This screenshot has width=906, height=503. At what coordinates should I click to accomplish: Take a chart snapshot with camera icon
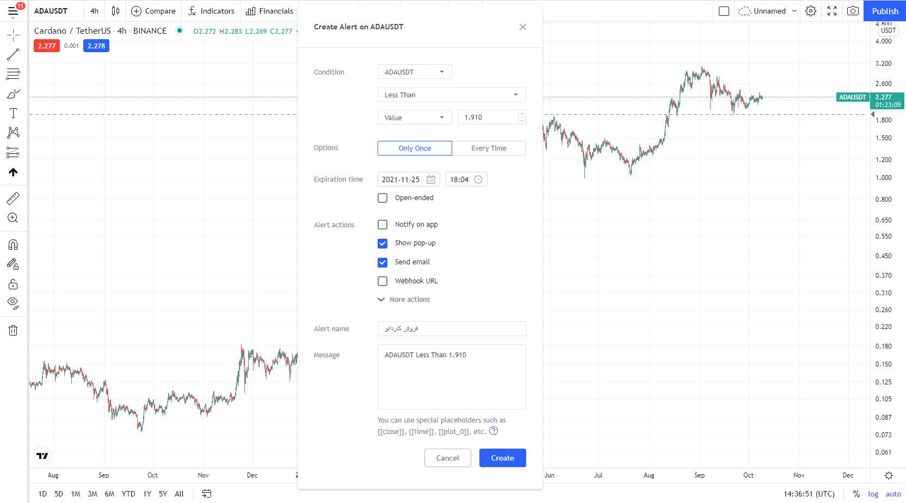[853, 11]
